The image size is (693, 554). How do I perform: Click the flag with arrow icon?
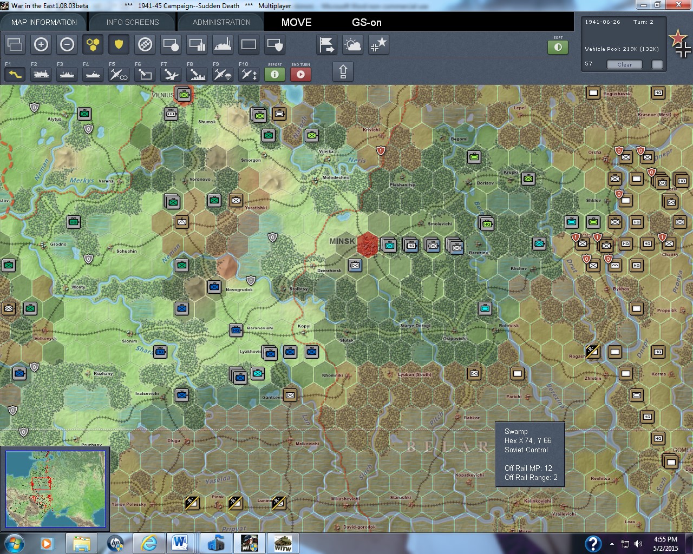pyautogui.click(x=327, y=44)
